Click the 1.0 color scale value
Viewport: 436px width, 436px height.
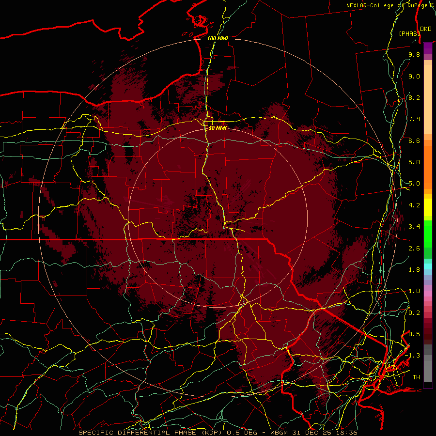click(414, 291)
